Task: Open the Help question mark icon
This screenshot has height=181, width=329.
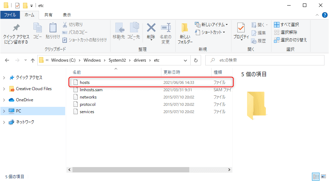Action: tap(324, 15)
